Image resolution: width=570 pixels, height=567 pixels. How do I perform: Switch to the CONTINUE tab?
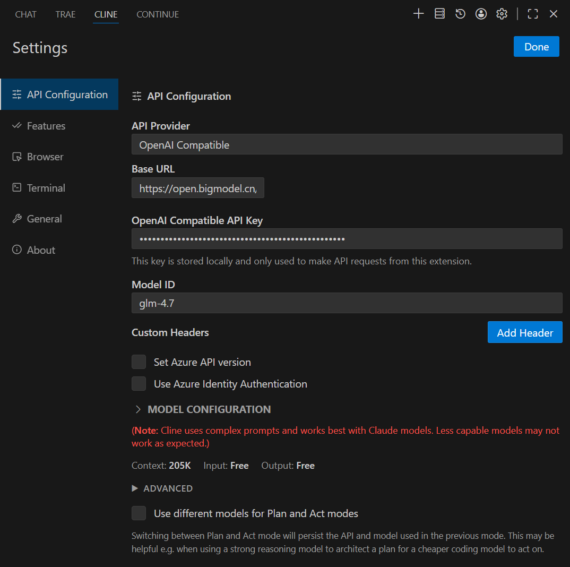158,14
